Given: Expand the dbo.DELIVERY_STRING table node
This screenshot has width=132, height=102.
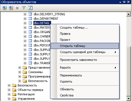Looking at the screenshot, I should tap(25, 14).
